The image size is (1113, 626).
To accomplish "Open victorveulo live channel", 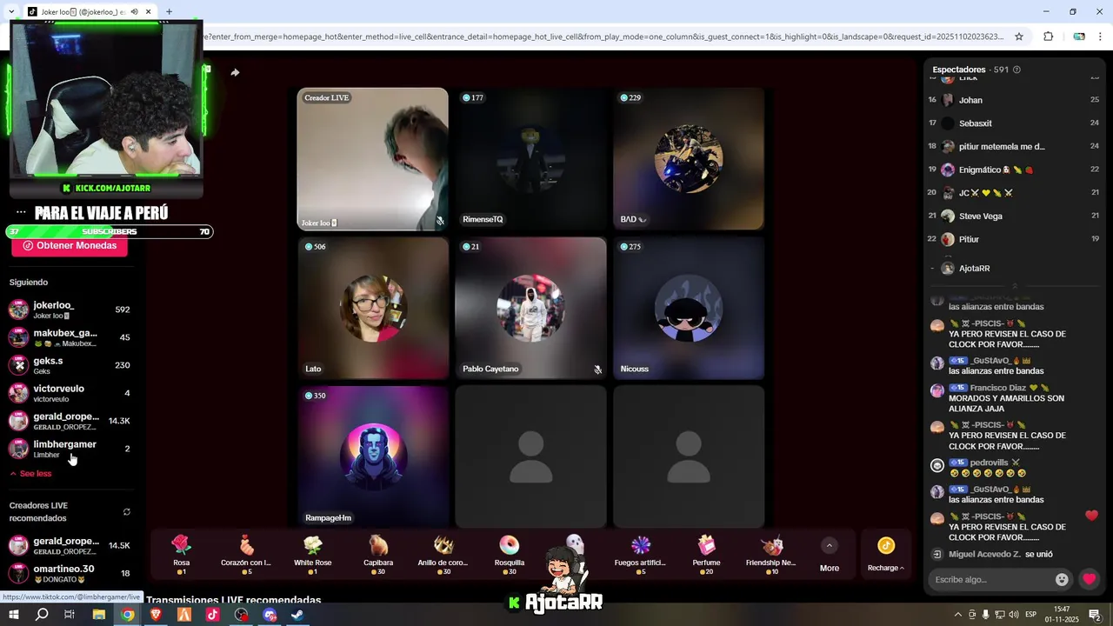I will click(x=70, y=393).
